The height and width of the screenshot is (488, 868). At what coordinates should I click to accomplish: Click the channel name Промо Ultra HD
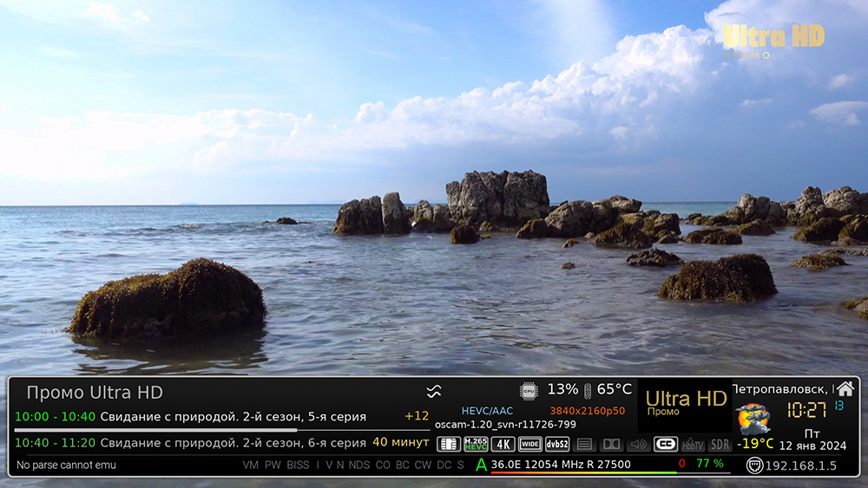(95, 393)
